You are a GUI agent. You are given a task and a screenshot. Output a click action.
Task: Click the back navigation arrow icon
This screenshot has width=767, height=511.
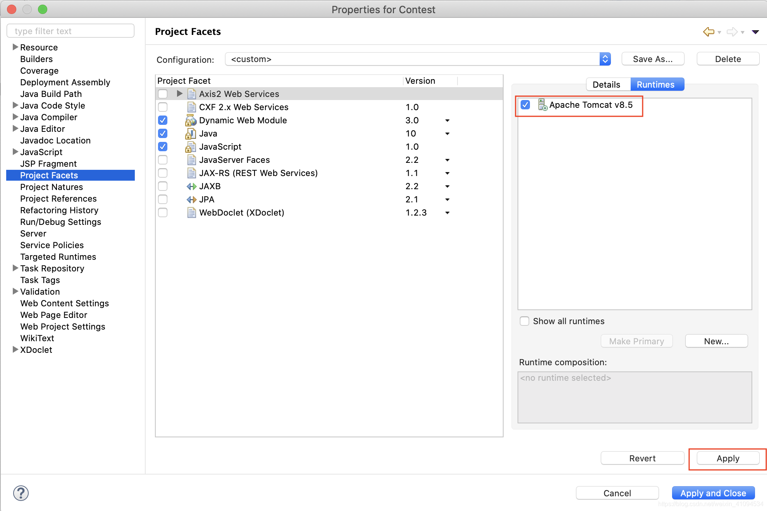click(708, 32)
